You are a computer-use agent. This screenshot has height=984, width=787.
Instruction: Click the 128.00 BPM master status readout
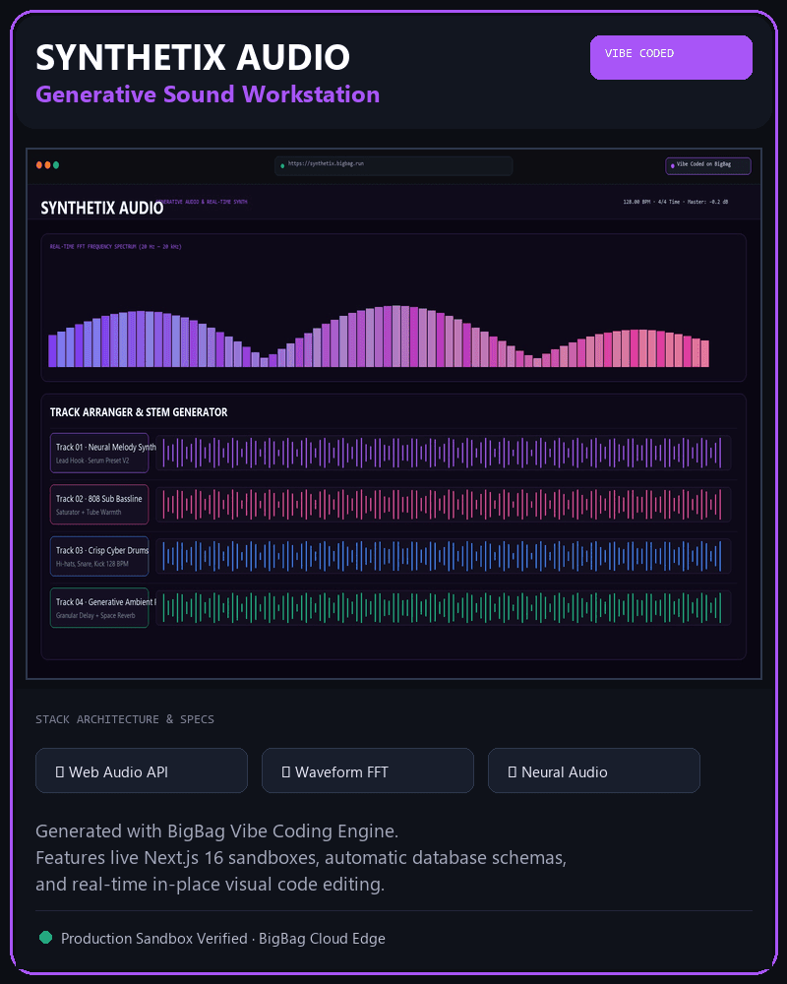point(675,202)
